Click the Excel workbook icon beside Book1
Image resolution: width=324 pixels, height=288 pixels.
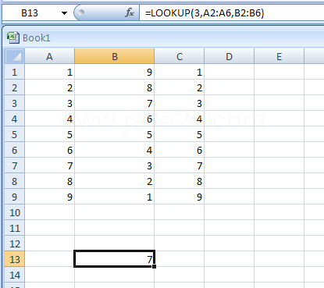[12, 37]
